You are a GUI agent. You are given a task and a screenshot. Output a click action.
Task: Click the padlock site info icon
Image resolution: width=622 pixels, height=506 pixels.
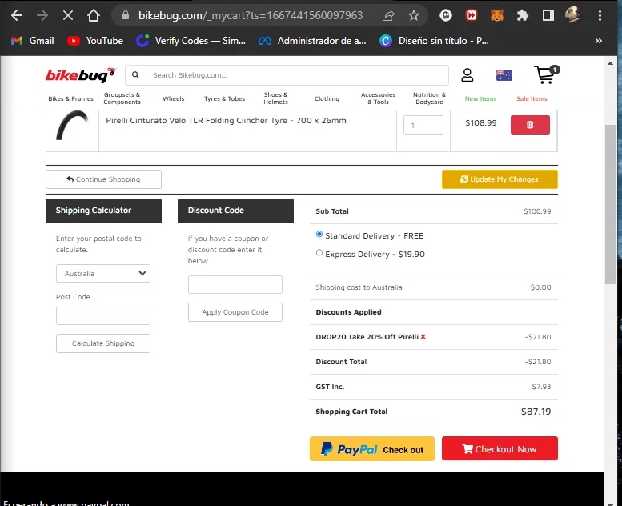[126, 15]
